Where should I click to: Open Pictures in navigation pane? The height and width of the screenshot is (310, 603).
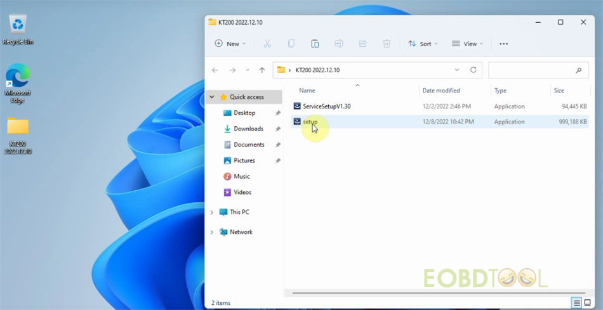pyautogui.click(x=244, y=160)
